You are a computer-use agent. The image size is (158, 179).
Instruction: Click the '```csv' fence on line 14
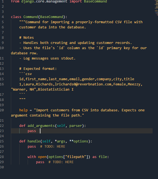coord(26,74)
